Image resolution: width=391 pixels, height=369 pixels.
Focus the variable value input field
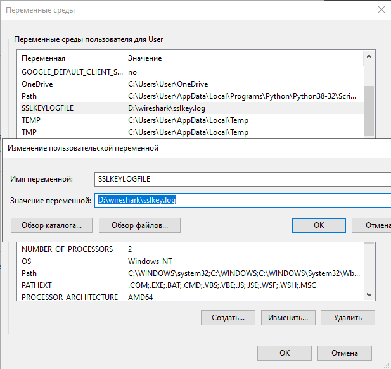[x=243, y=200]
